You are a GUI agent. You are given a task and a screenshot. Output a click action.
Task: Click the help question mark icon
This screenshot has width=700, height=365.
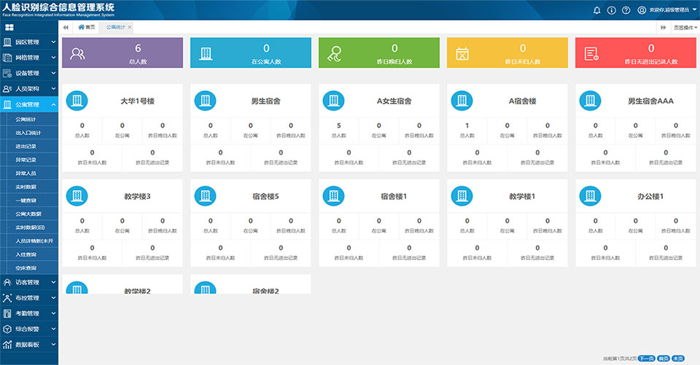[x=626, y=10]
